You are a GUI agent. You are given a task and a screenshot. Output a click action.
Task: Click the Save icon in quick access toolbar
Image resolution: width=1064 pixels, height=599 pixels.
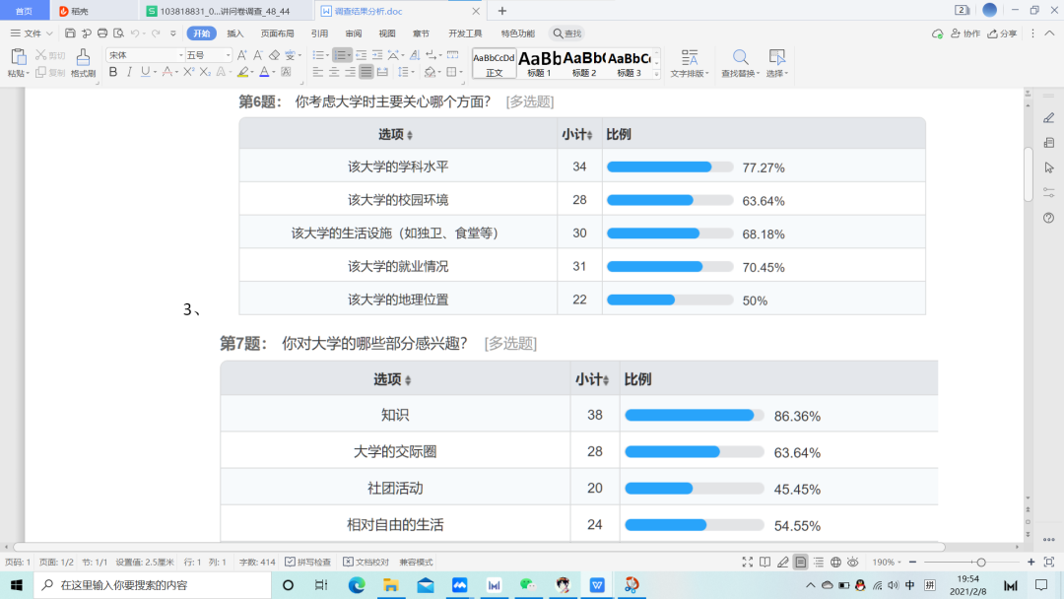70,33
